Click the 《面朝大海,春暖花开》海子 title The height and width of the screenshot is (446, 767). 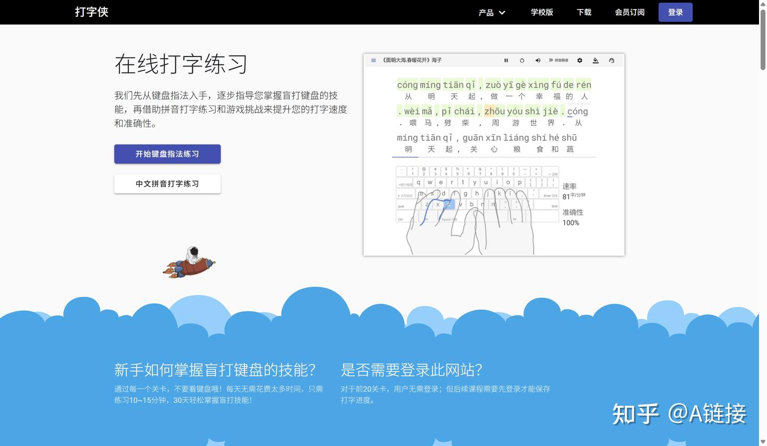tap(412, 60)
